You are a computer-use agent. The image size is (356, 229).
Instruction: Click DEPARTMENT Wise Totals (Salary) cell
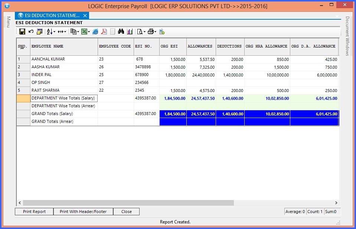coord(64,98)
